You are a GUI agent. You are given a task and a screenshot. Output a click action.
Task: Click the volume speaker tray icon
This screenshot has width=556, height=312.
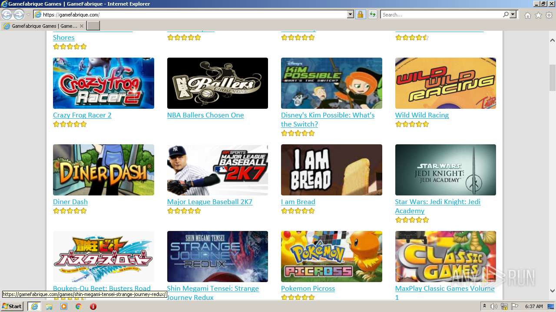(494, 306)
